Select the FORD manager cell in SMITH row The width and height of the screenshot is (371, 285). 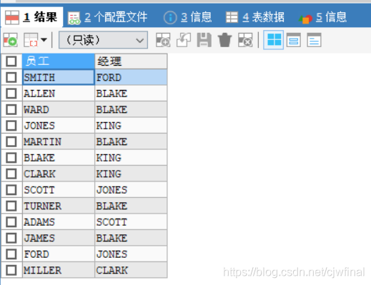point(131,77)
